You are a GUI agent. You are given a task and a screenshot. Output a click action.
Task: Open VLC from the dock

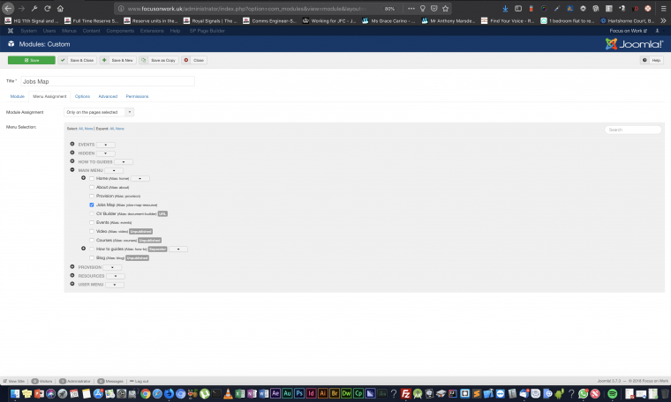[228, 393]
